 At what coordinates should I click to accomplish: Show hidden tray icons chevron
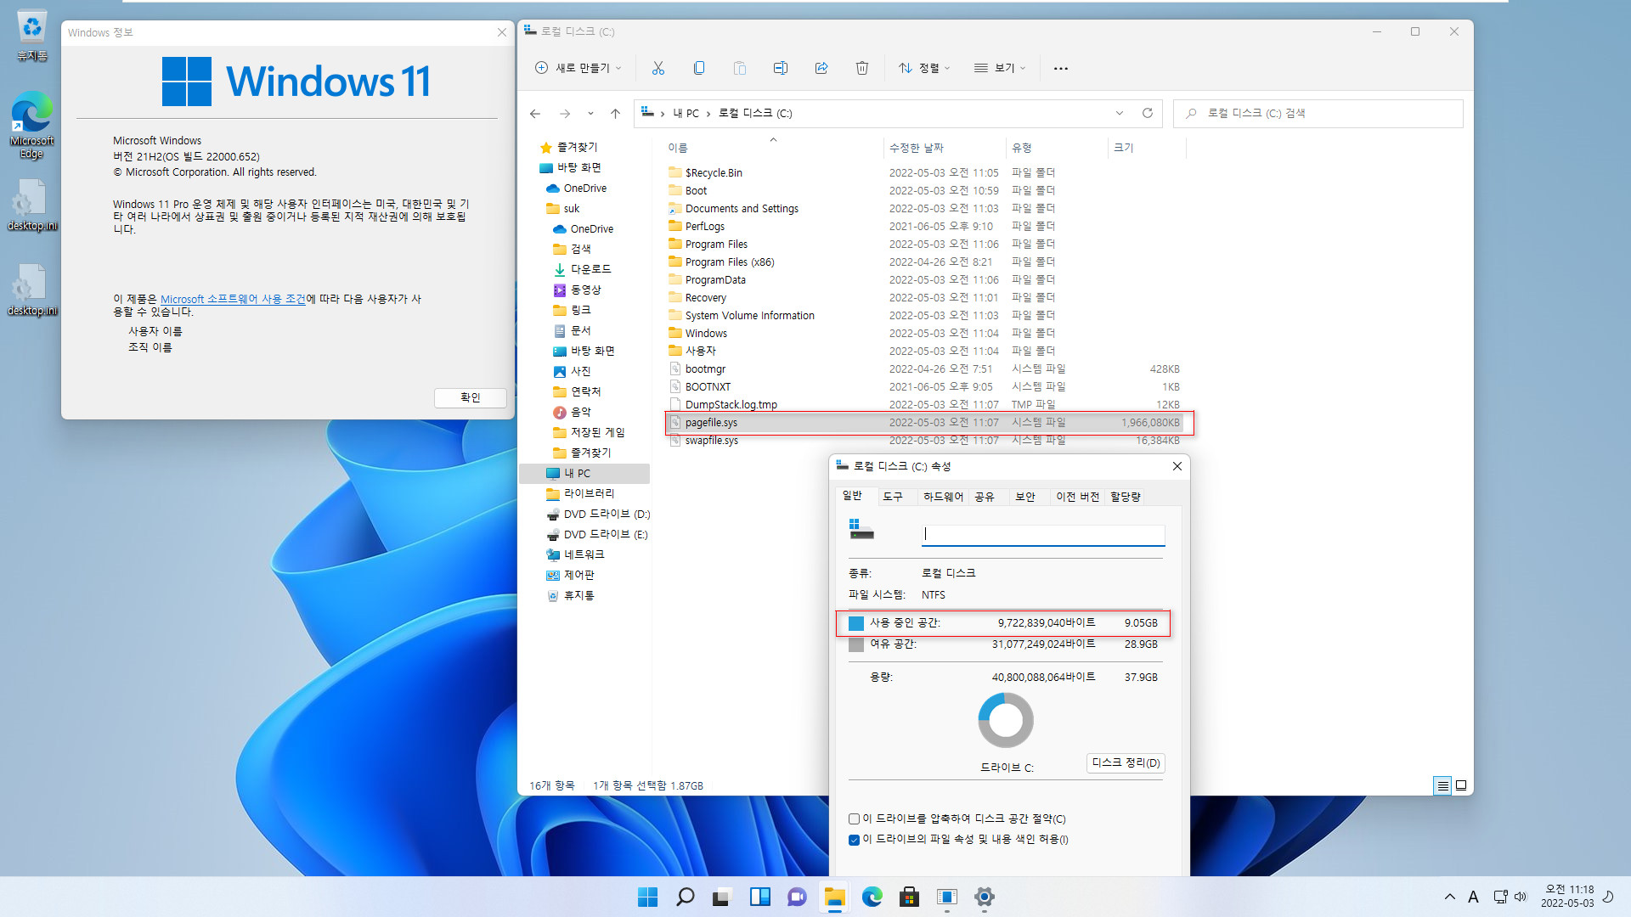(x=1449, y=897)
